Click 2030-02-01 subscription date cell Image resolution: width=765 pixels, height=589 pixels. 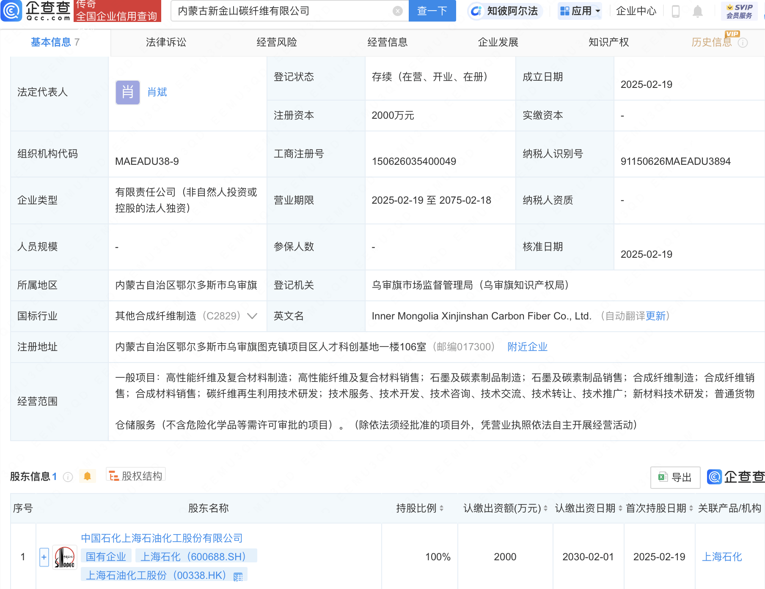point(588,557)
